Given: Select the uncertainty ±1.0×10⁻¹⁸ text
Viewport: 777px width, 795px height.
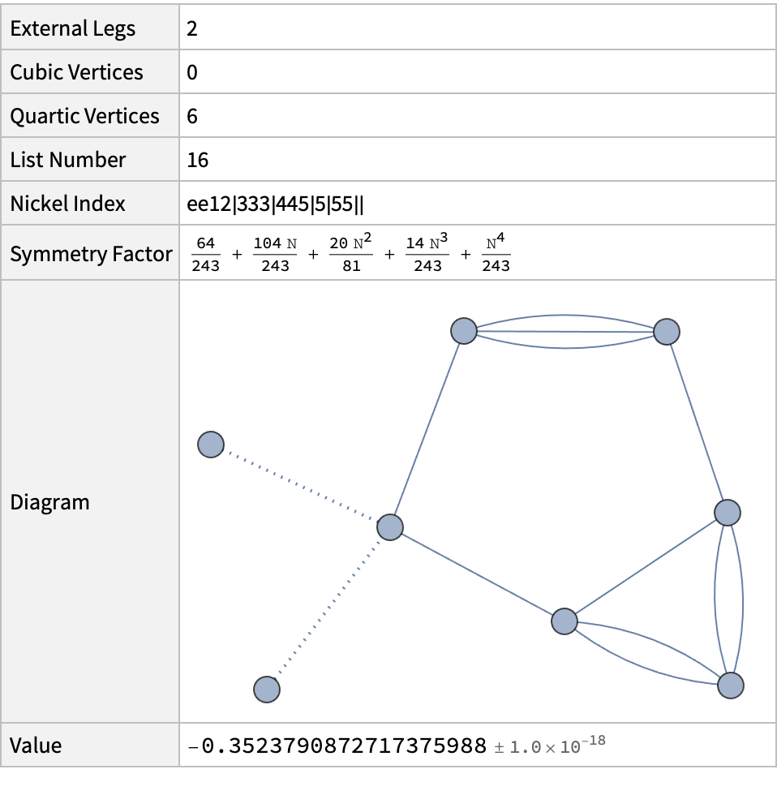Looking at the screenshot, I should (550, 746).
